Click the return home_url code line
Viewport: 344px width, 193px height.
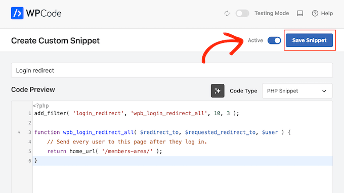(105, 151)
